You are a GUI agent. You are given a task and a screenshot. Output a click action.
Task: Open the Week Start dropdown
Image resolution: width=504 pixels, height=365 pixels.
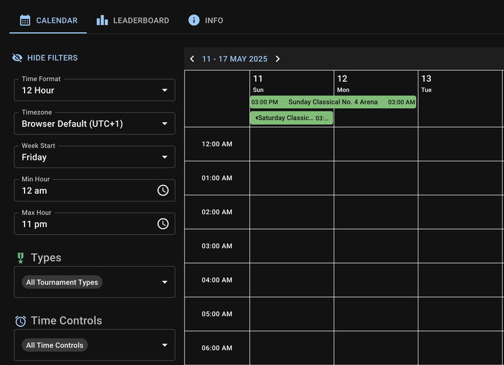94,157
